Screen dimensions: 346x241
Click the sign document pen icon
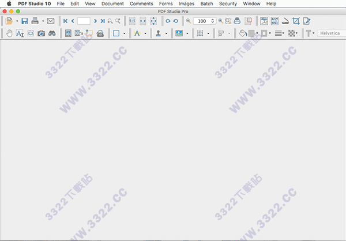pos(307,21)
